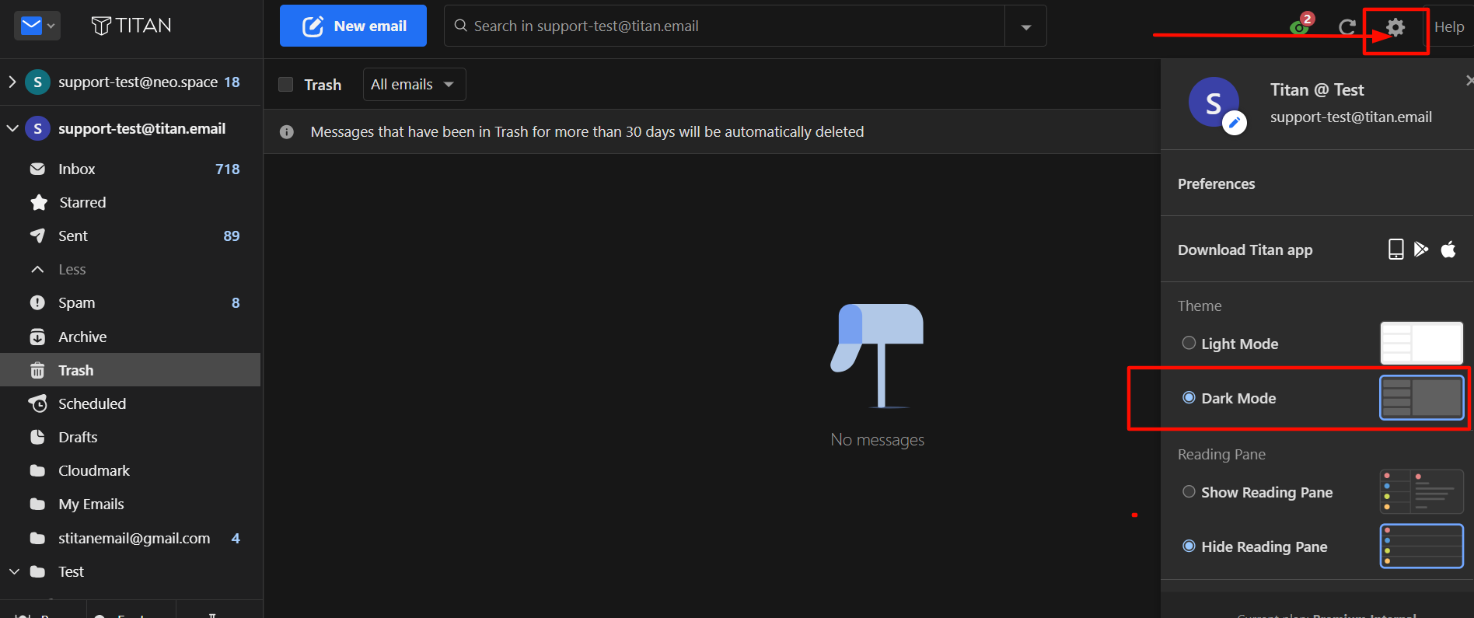This screenshot has width=1474, height=618.
Task: Click the Titan logo
Action: (x=131, y=26)
